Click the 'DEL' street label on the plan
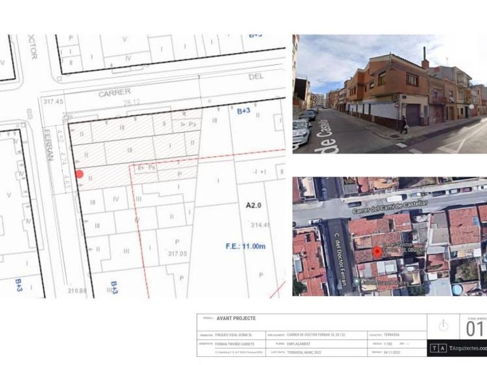Viewport: 487px width, 365px height. tap(256, 76)
